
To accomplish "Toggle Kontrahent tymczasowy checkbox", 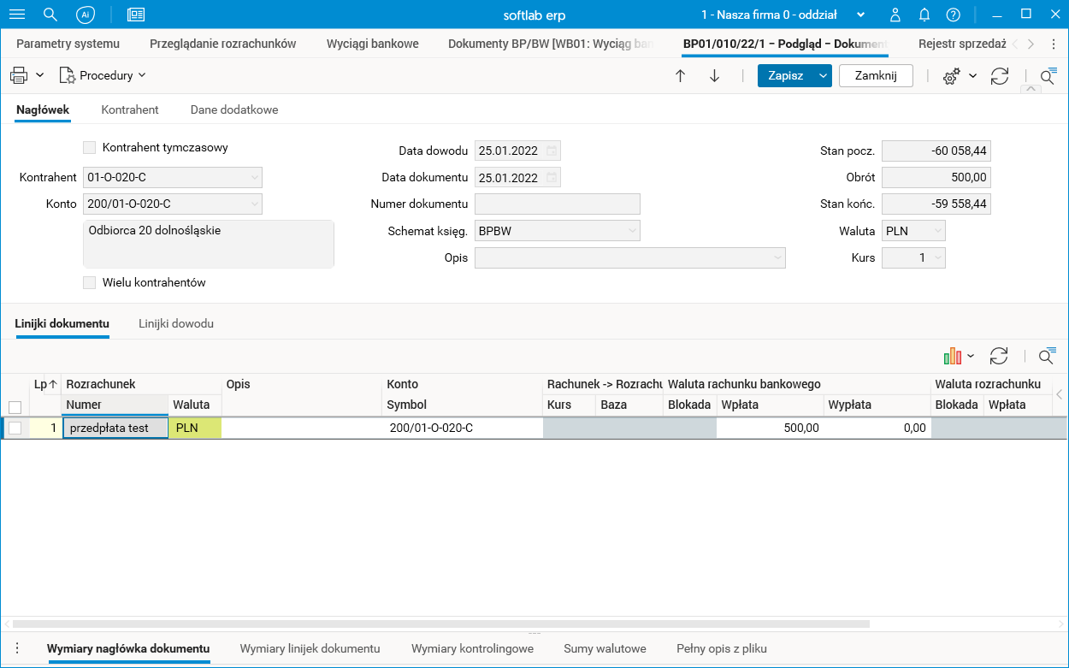I will pyautogui.click(x=89, y=148).
